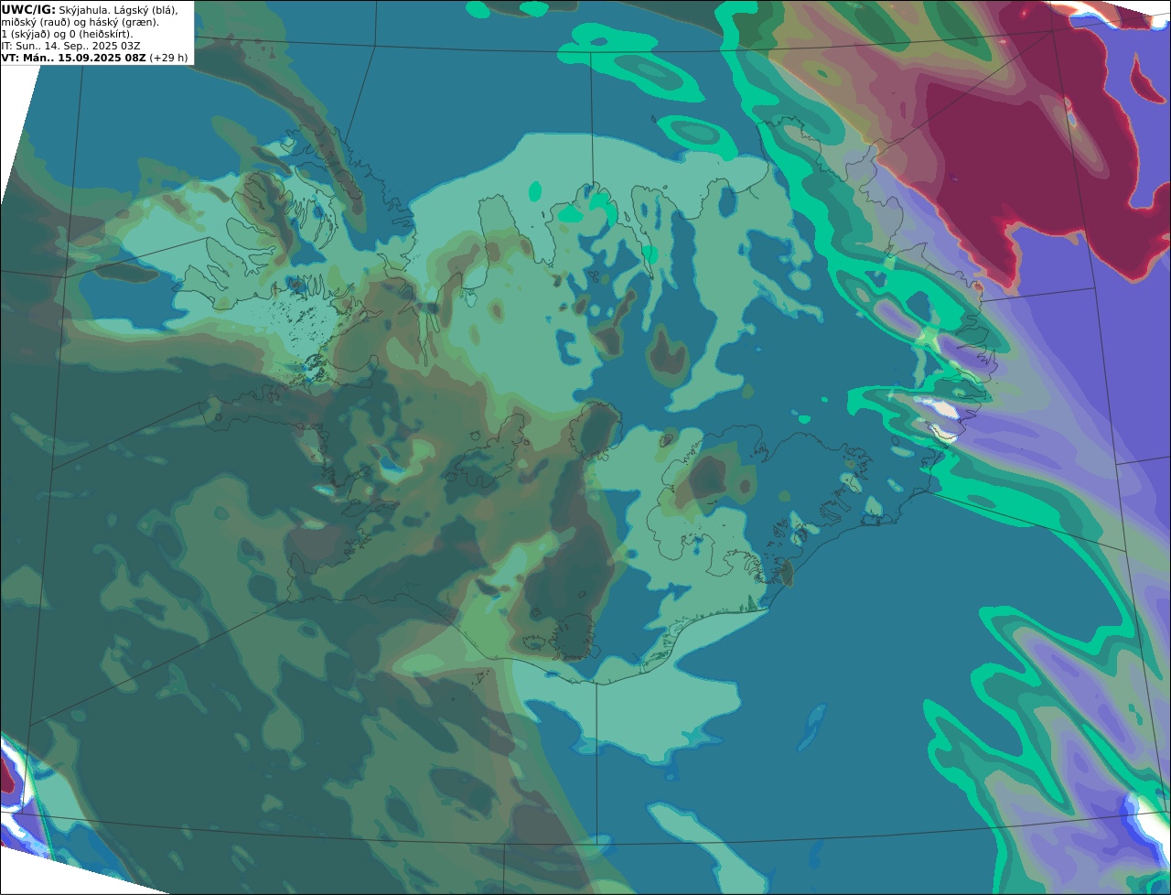
Task: Click the "1 (skýjað) og 0 (heiðskírt)" line
Action: [x=67, y=34]
